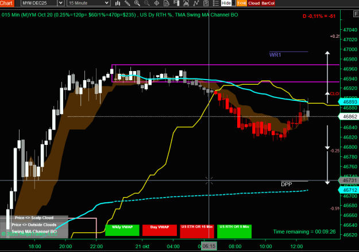359x252 pixels.
Task: Open the chart properties list icon
Action: (215, 3)
